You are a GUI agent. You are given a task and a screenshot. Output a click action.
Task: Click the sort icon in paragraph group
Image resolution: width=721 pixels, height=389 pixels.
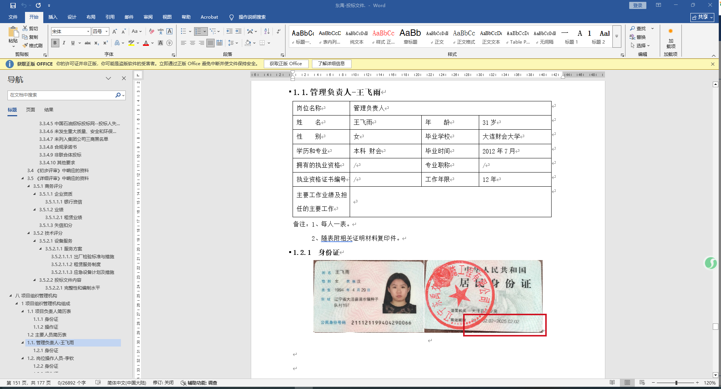[x=267, y=31]
